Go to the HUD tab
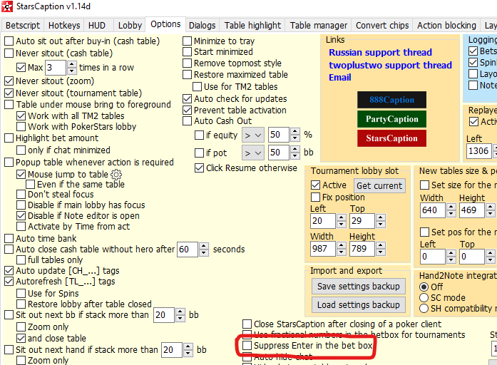The width and height of the screenshot is (497, 365). click(x=97, y=26)
